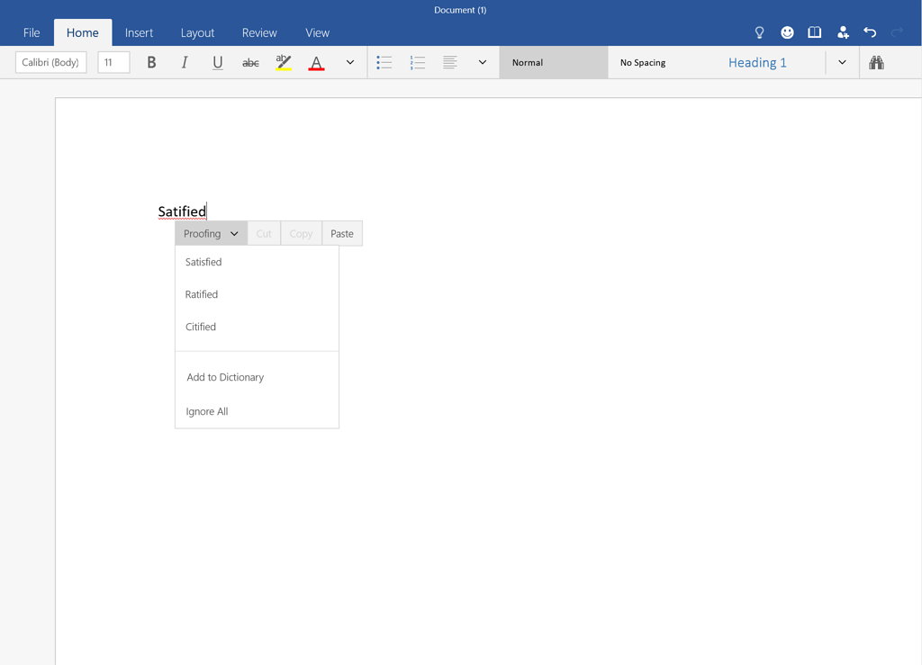Open Find with the binoculars icon
Viewport: 922px width, 665px height.
click(x=876, y=62)
